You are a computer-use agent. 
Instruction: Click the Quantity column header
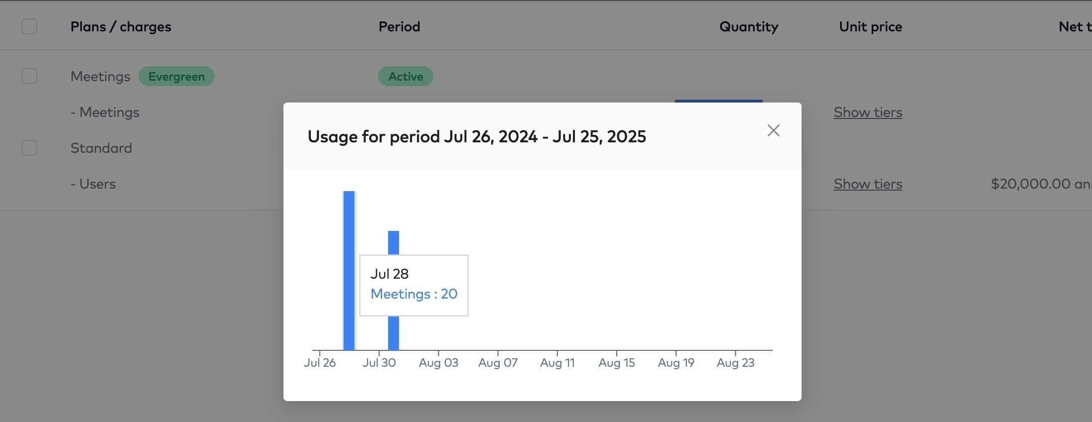(x=748, y=27)
